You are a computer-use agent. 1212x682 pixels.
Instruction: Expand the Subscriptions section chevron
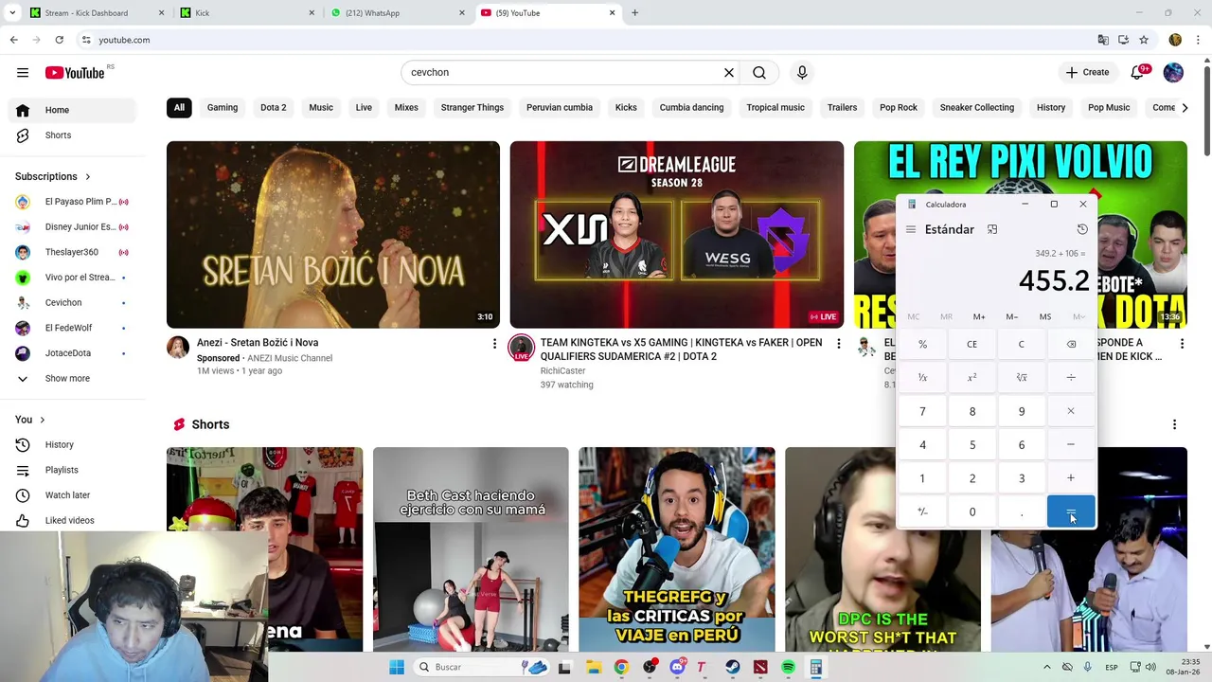pyautogui.click(x=87, y=177)
